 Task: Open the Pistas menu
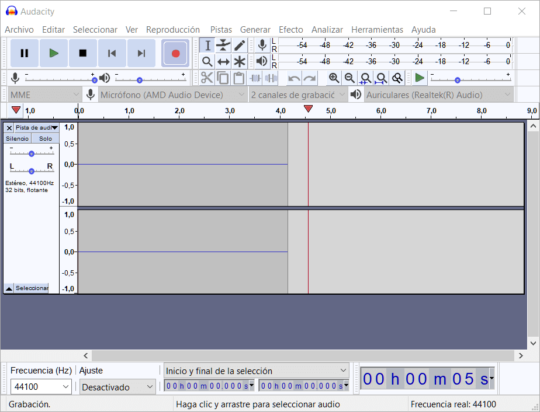click(x=221, y=30)
